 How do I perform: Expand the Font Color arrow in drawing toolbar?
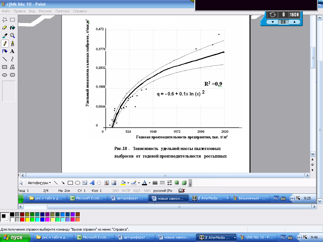[x=150, y=183]
